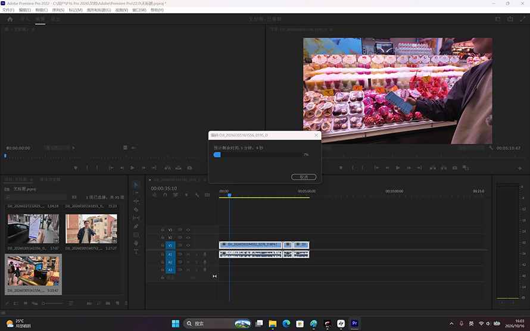Viewport: 530px width, 331px height.
Task: Open File Explorer from the taskbar
Action: tap(272, 324)
